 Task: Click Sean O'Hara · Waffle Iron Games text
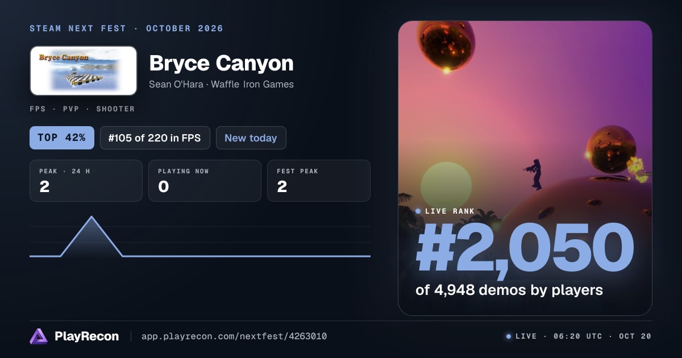click(x=221, y=84)
